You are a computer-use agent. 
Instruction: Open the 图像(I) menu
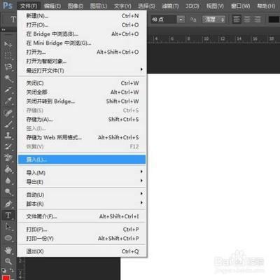click(x=76, y=6)
